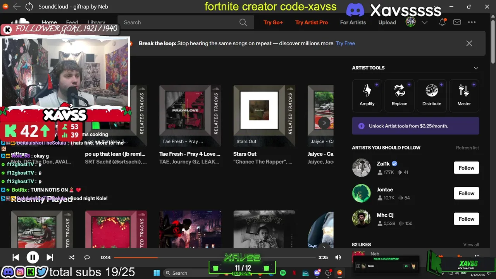Open the Stars Out station artwork
Viewport: 496px width, 279px height.
[264, 116]
